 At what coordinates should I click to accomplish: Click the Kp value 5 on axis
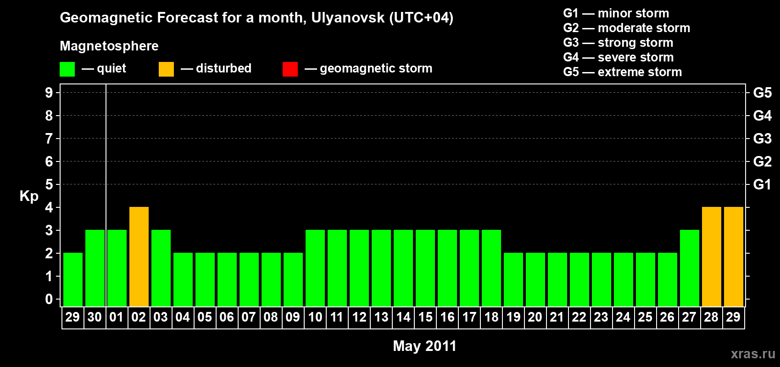point(49,184)
